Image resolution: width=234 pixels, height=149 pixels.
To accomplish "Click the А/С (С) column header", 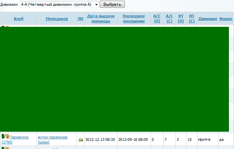I will click(169, 19).
